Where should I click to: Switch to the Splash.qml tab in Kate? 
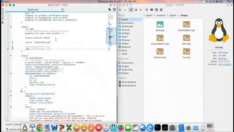coord(33,10)
